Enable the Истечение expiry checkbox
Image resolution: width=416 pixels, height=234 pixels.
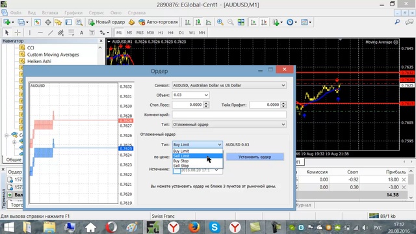(x=176, y=170)
